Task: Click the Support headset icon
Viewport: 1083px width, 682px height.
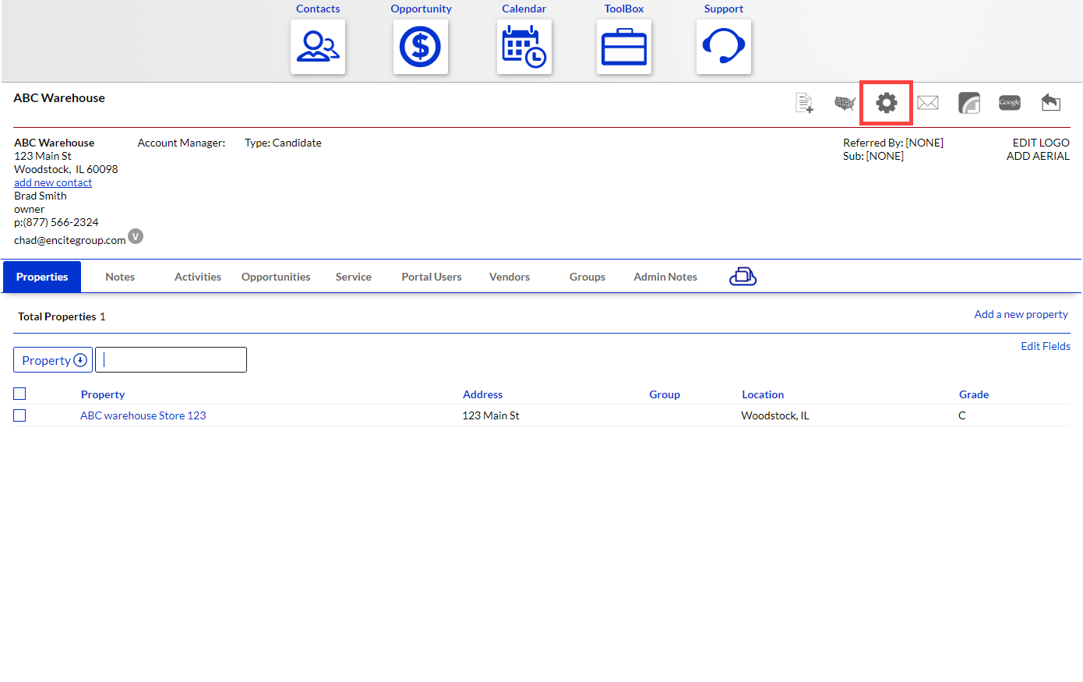Action: click(x=724, y=47)
